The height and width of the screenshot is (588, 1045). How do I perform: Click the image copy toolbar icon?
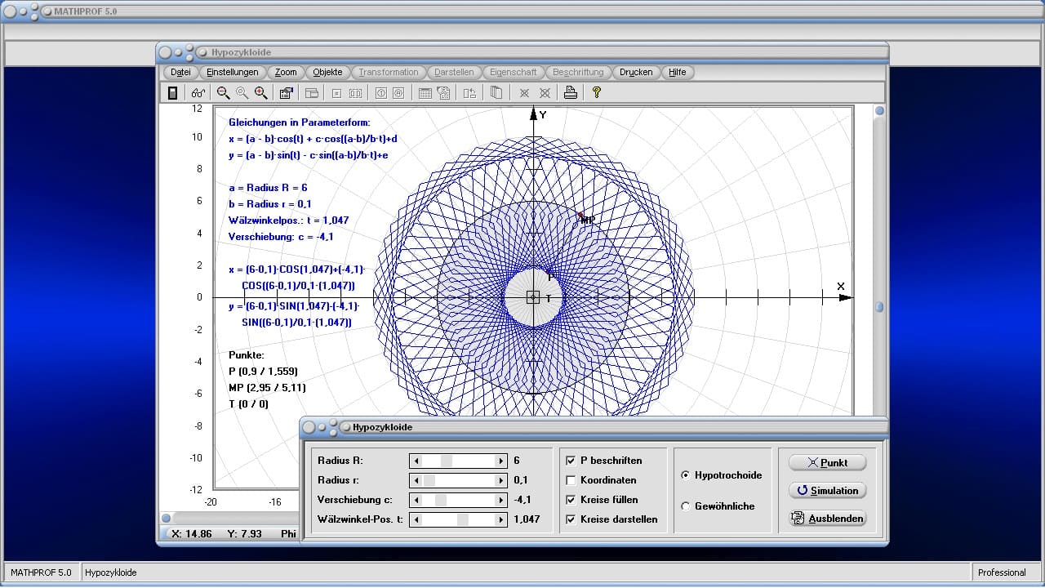click(444, 93)
